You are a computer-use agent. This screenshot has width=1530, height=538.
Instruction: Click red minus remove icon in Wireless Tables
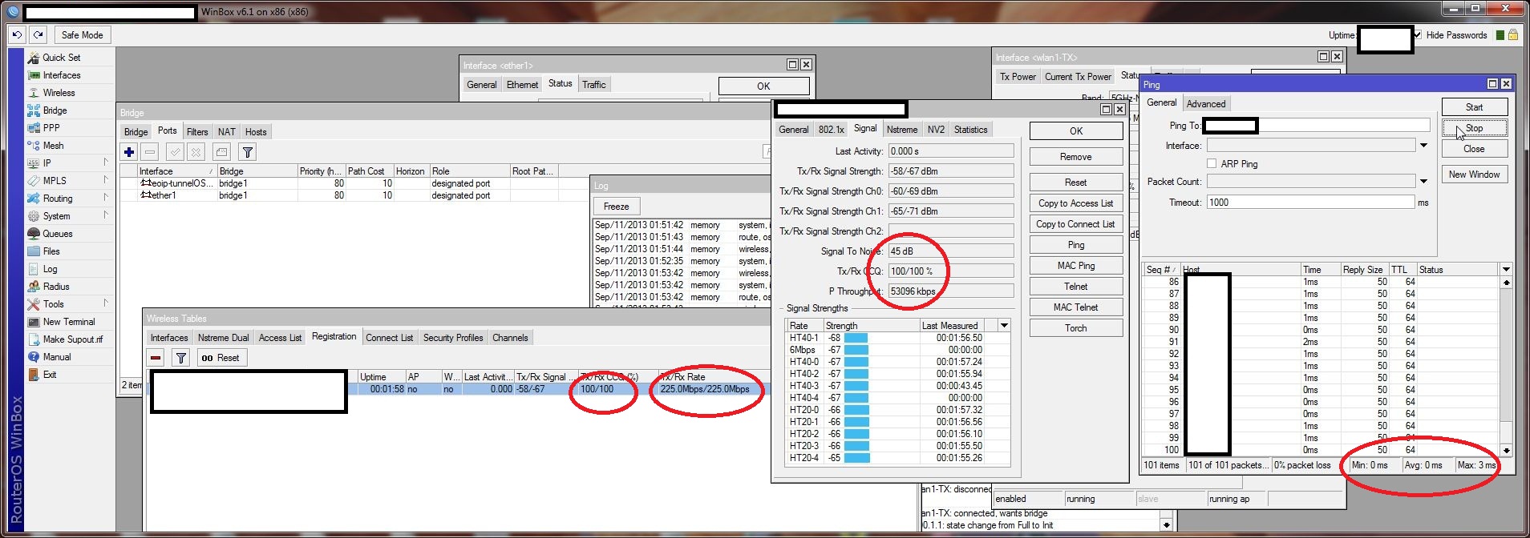point(156,358)
